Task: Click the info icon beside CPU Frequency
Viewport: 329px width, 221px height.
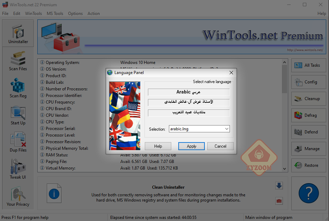Action: tap(42, 102)
